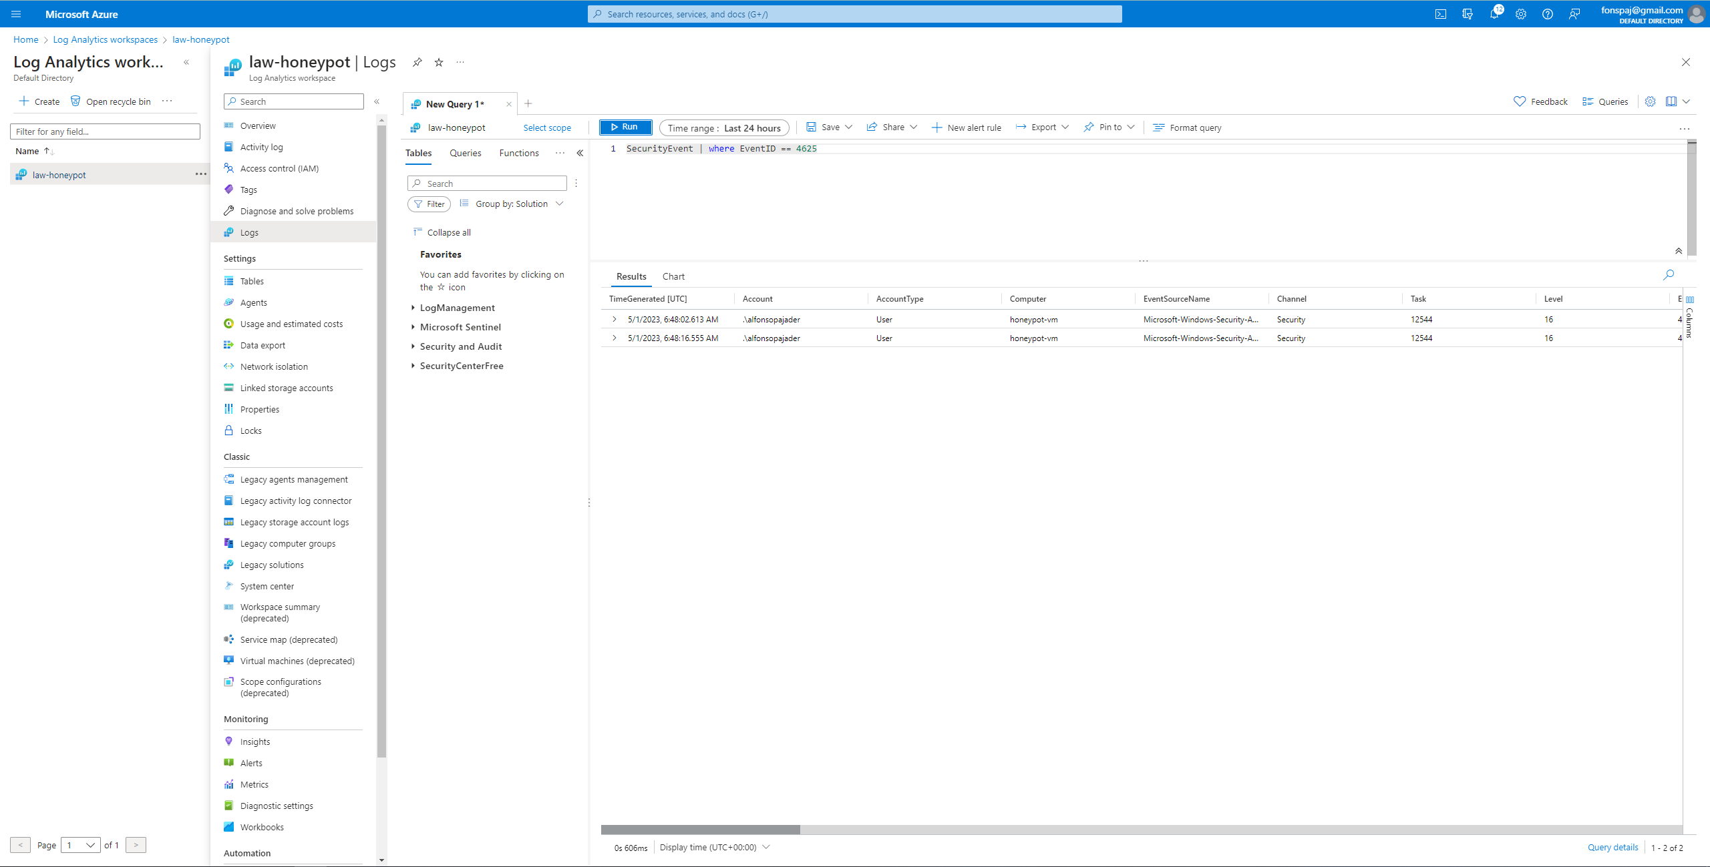
Task: Expand the 6:48:16.555 AM result row
Action: (x=615, y=338)
